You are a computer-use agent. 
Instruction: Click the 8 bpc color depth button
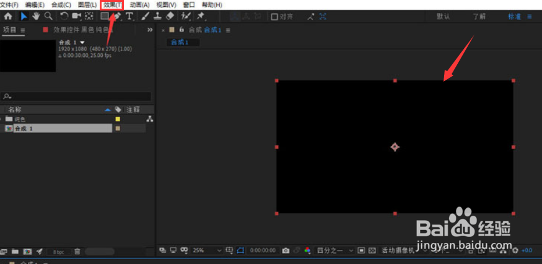pyautogui.click(x=59, y=252)
